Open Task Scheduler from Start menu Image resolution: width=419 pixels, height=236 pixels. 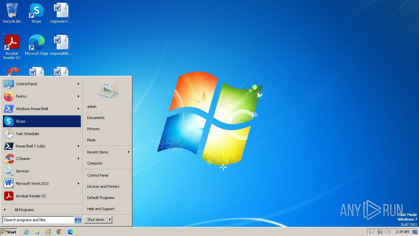click(42, 134)
